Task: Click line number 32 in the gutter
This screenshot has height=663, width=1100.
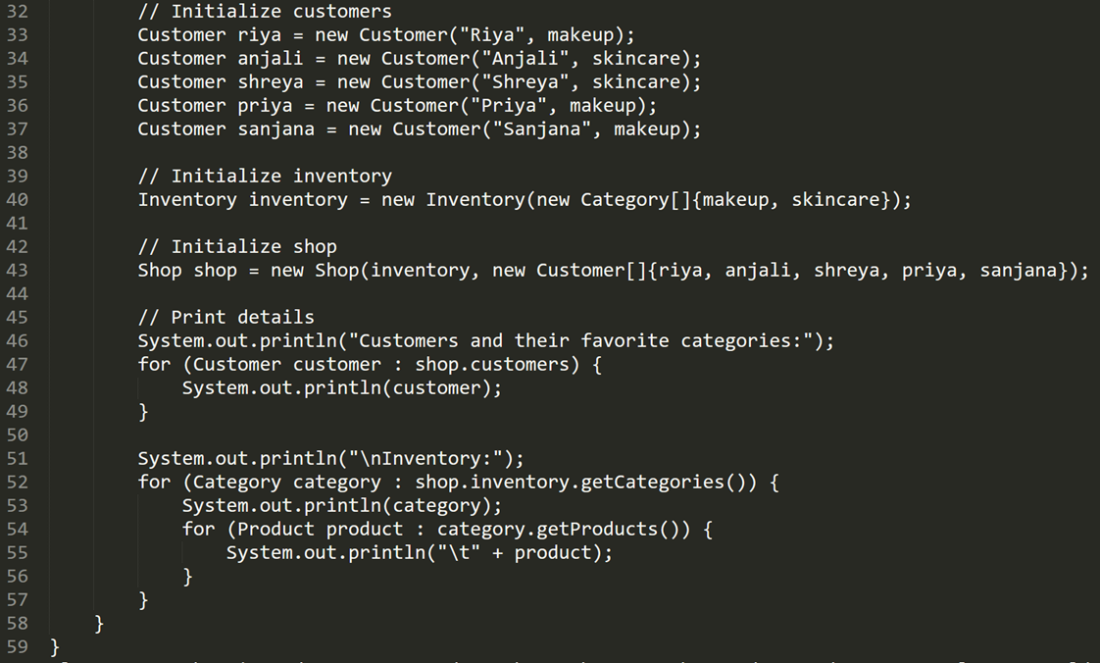Action: pos(18,12)
